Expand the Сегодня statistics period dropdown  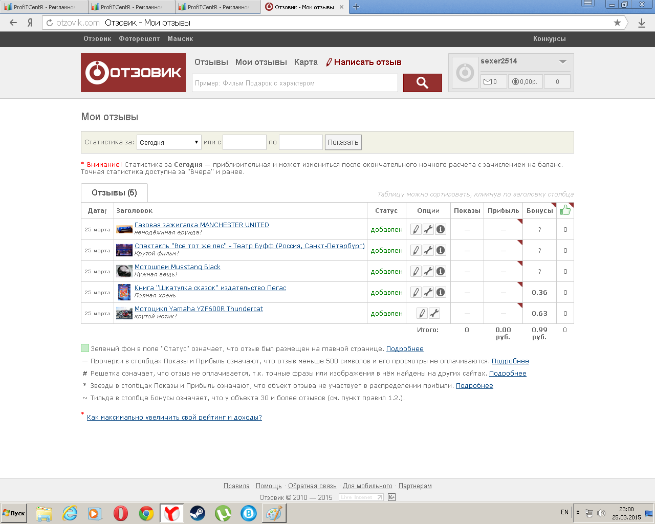[169, 142]
